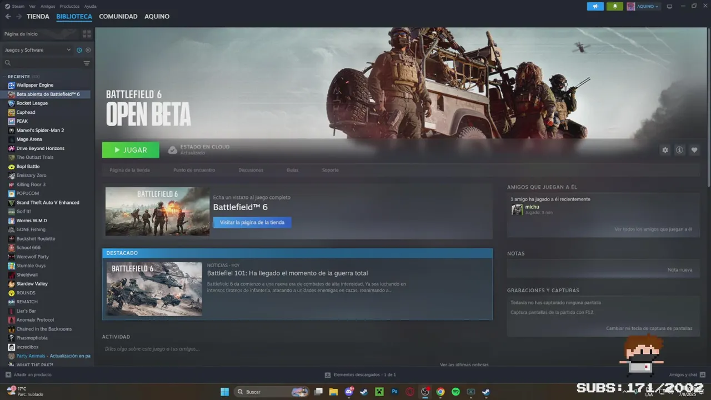Open Guías link
Image resolution: width=711 pixels, height=400 pixels.
point(292,170)
